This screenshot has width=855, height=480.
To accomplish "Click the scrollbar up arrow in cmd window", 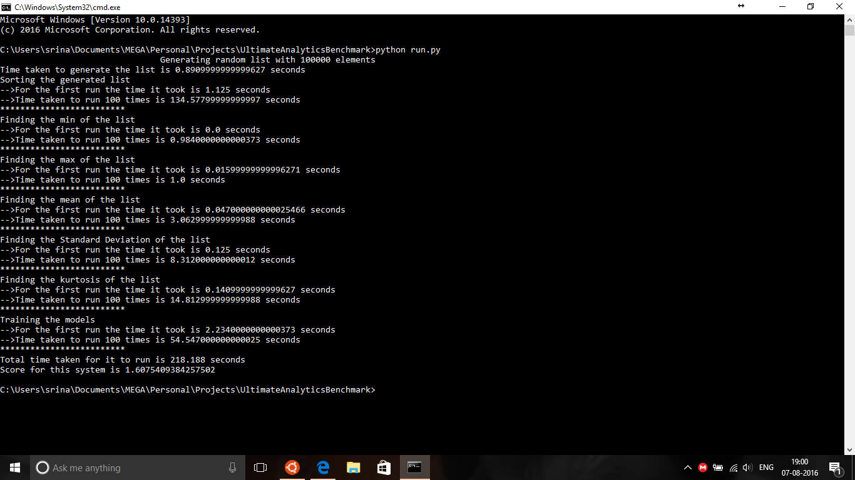I will click(x=849, y=19).
